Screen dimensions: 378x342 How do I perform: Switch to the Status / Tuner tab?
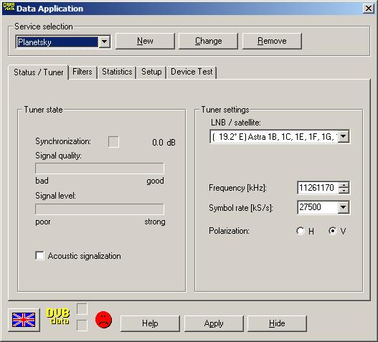coord(39,72)
